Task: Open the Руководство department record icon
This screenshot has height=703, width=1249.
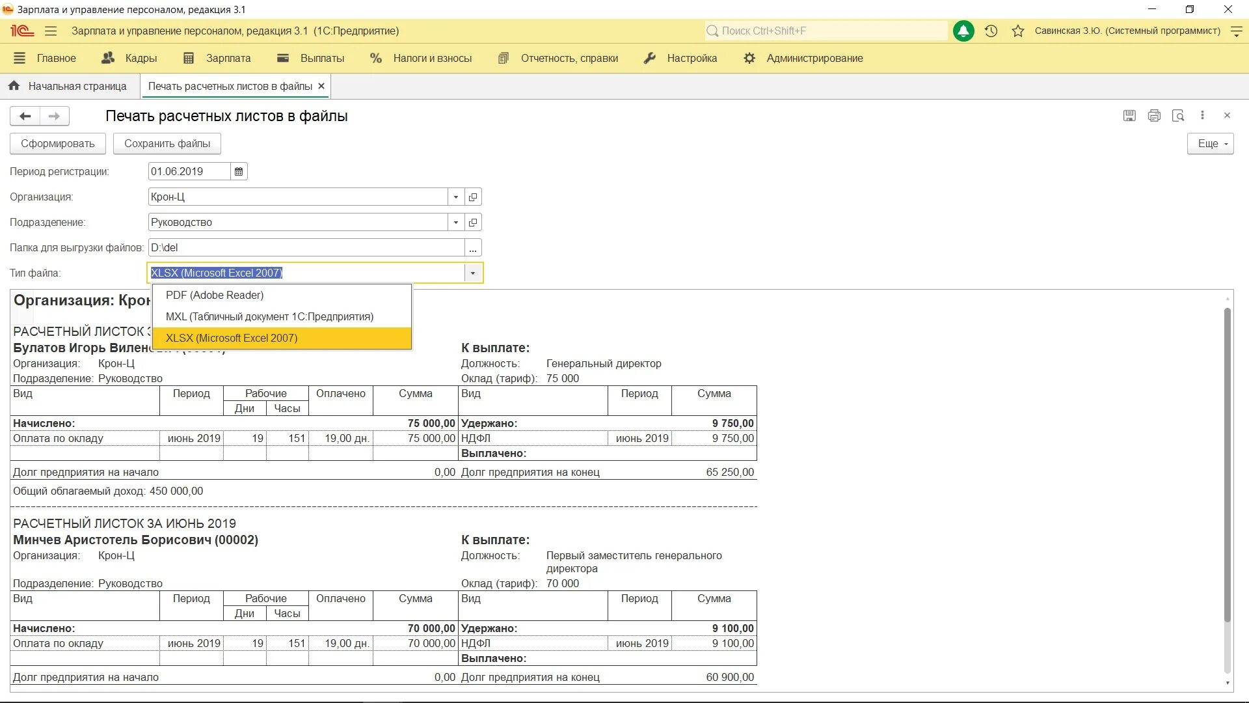Action: coord(473,223)
